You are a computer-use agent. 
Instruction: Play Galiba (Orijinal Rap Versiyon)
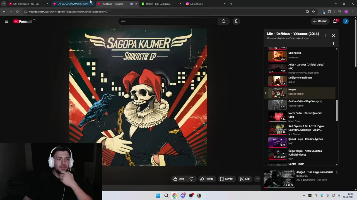tap(300, 105)
